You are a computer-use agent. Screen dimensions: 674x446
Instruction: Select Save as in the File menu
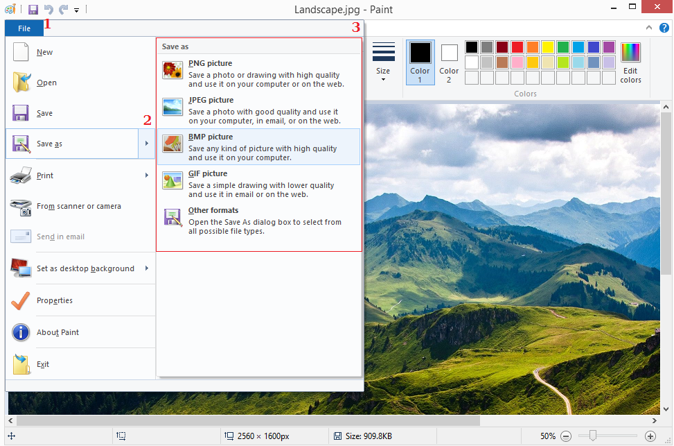tap(72, 144)
